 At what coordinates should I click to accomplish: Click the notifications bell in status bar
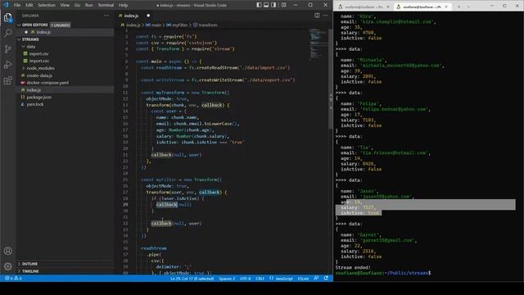[x=326, y=279]
